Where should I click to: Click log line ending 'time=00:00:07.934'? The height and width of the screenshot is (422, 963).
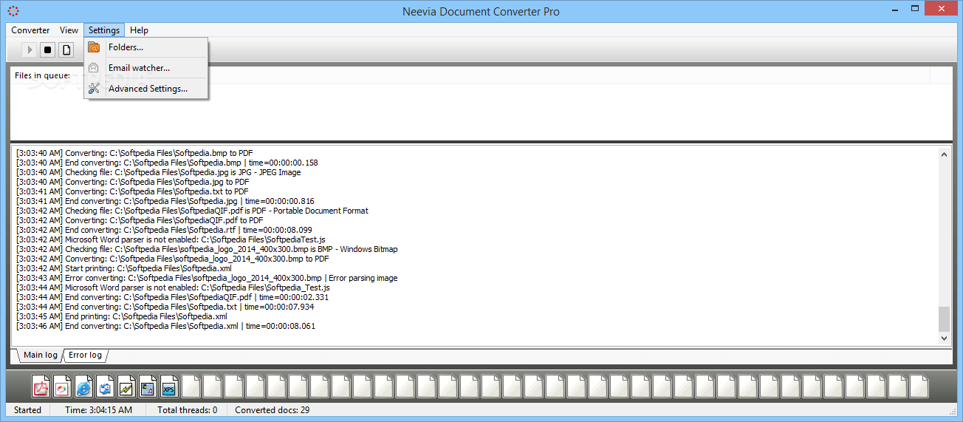165,307
